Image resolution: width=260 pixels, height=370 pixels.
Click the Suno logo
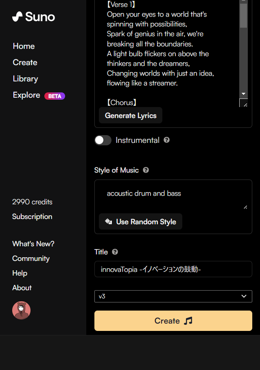point(33,17)
